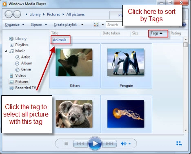The height and width of the screenshot is (154, 191).
Task: Select Videos in navigation pane
Action: [21, 75]
